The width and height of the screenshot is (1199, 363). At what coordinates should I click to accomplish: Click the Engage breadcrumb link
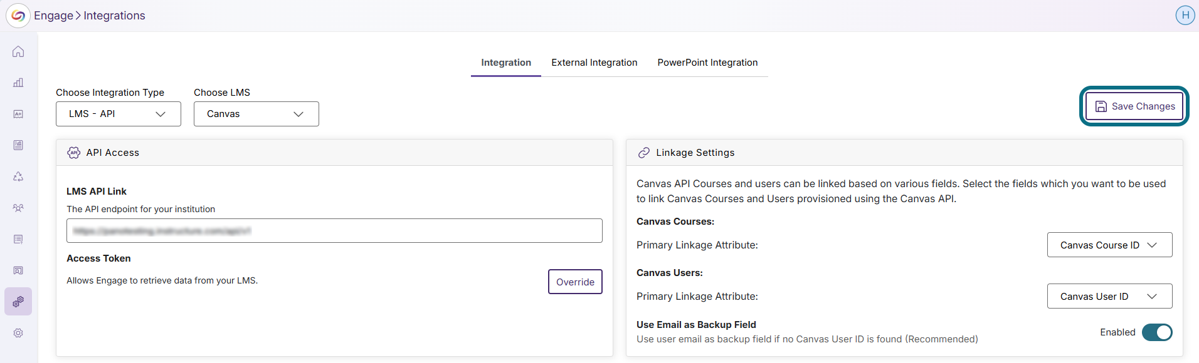(53, 16)
